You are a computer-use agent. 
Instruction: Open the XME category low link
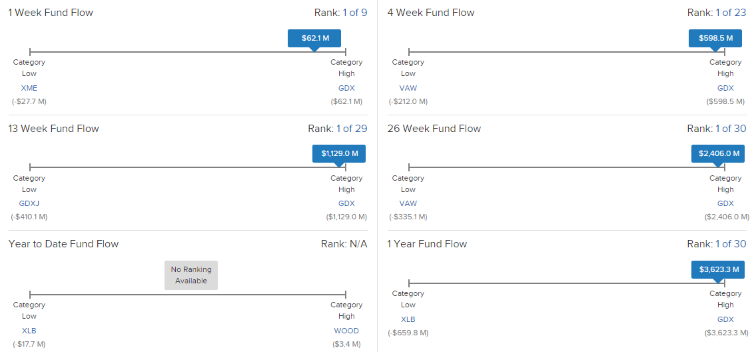pos(29,88)
